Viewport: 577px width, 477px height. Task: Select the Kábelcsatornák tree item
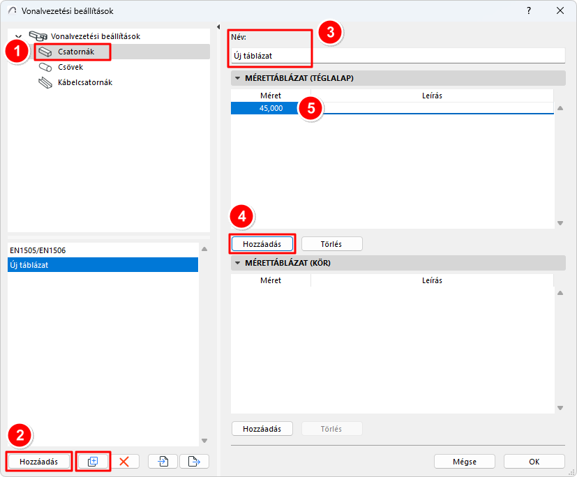(85, 83)
